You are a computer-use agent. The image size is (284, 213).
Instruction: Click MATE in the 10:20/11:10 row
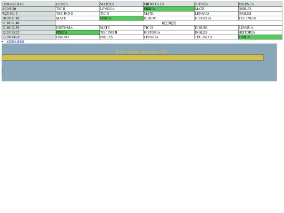(x=78, y=18)
